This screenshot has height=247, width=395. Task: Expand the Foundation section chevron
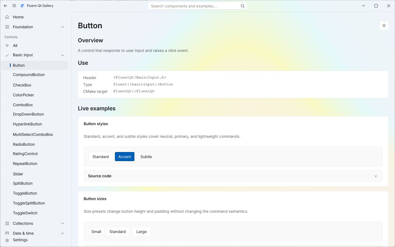point(63,27)
